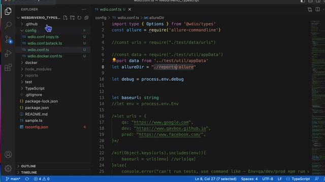
Task: Expand the docker folder
Action: pyautogui.click(x=31, y=63)
